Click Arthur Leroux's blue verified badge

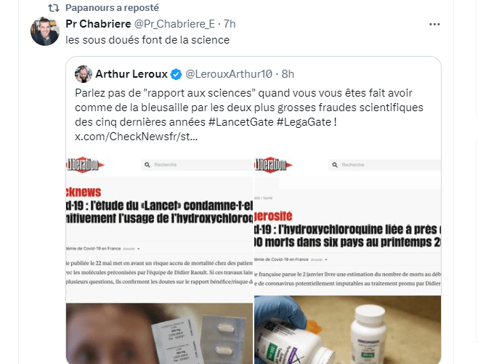[x=177, y=74]
